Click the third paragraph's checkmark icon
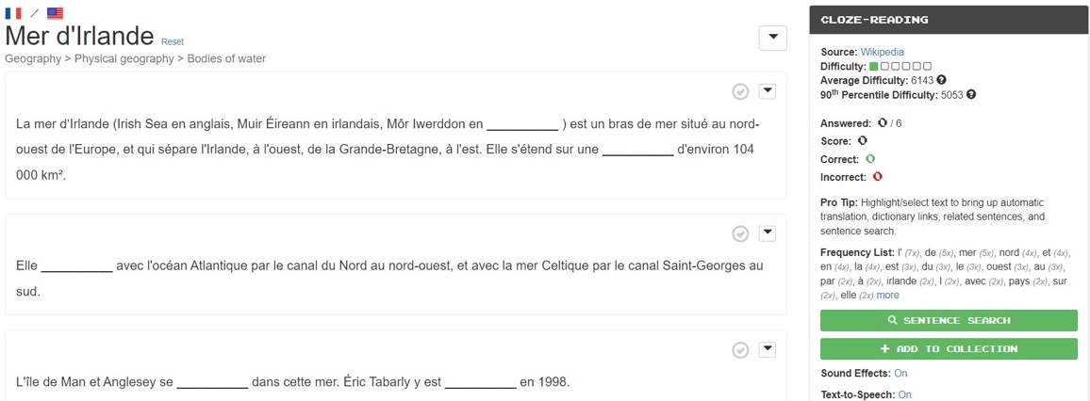Screen dimensions: 1090x401 [740, 350]
